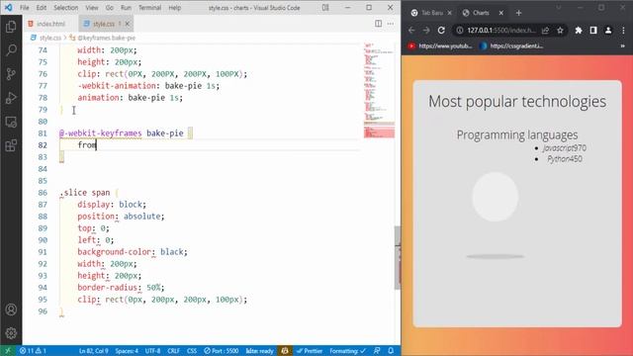Open the Manage gear menu

[x=11, y=333]
